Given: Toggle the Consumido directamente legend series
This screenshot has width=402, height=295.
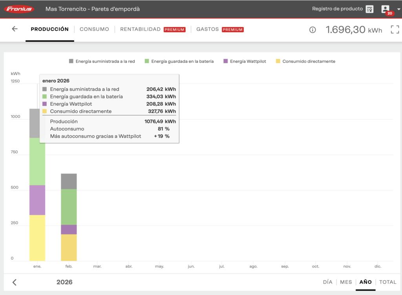Looking at the screenshot, I should tap(305, 61).
